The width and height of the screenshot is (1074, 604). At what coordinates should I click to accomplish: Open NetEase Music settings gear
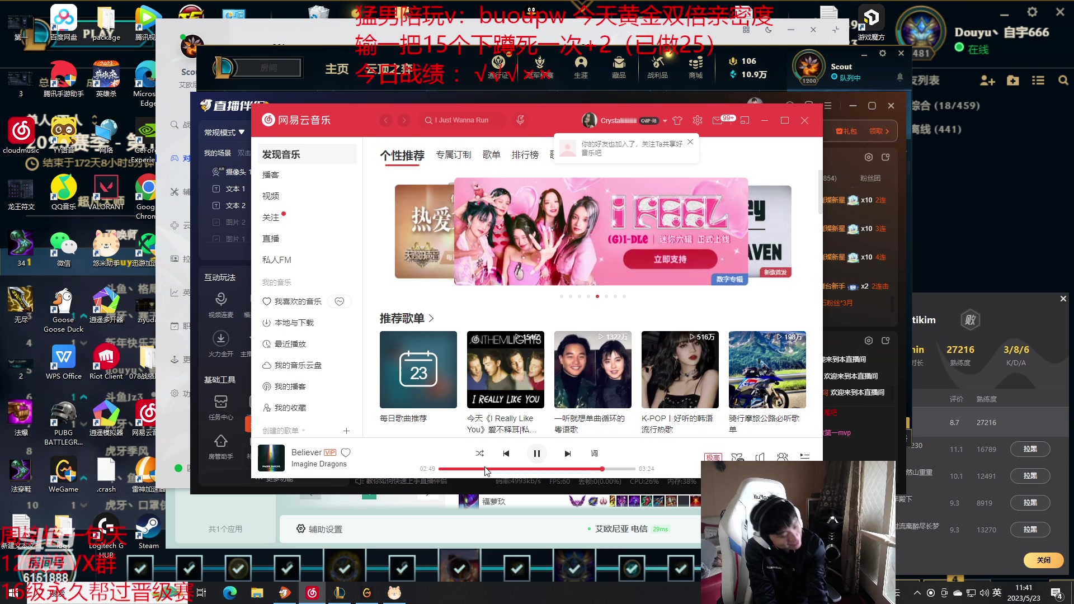(x=697, y=120)
